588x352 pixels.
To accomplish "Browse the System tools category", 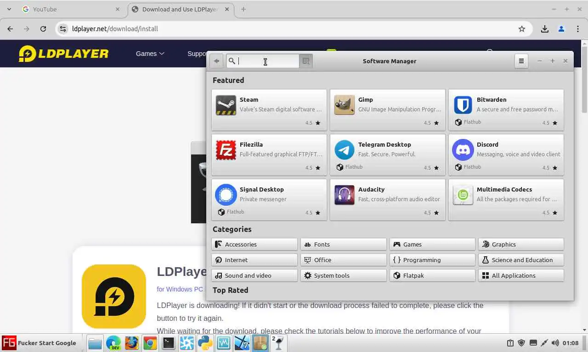I will pos(344,275).
